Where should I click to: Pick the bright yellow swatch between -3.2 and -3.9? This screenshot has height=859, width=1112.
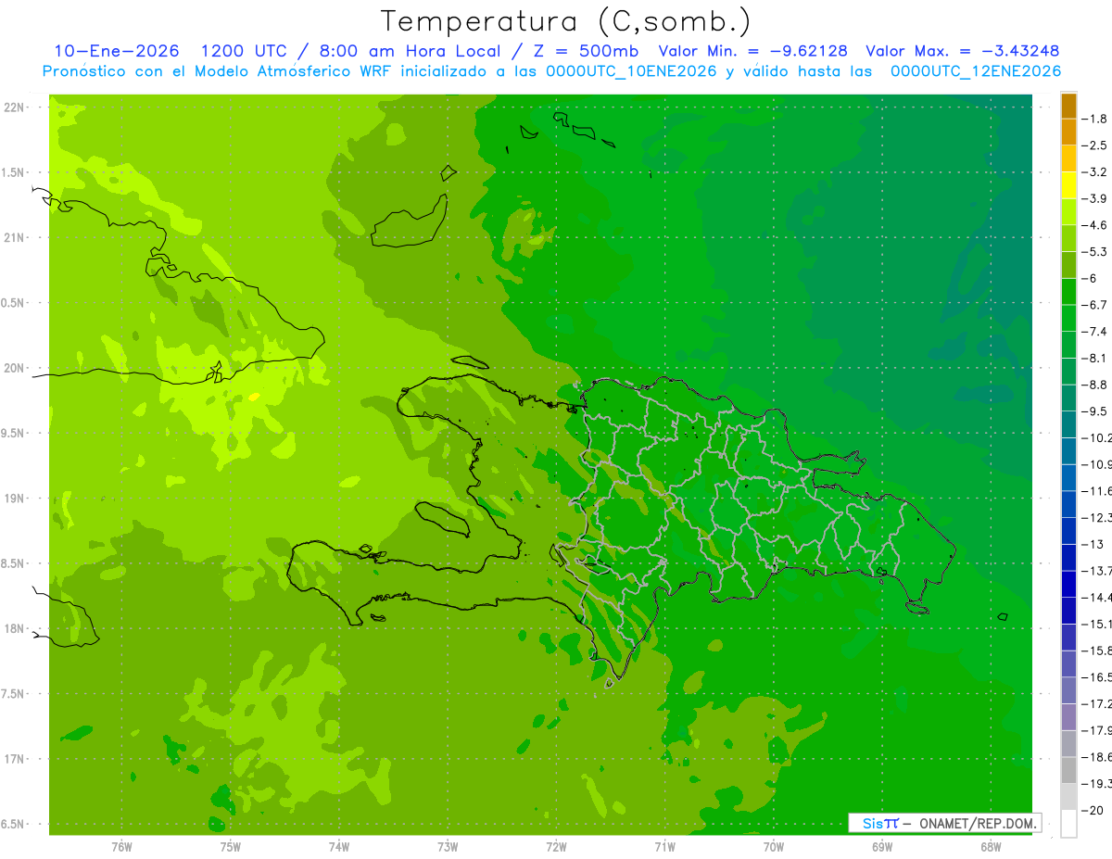pyautogui.click(x=1068, y=185)
